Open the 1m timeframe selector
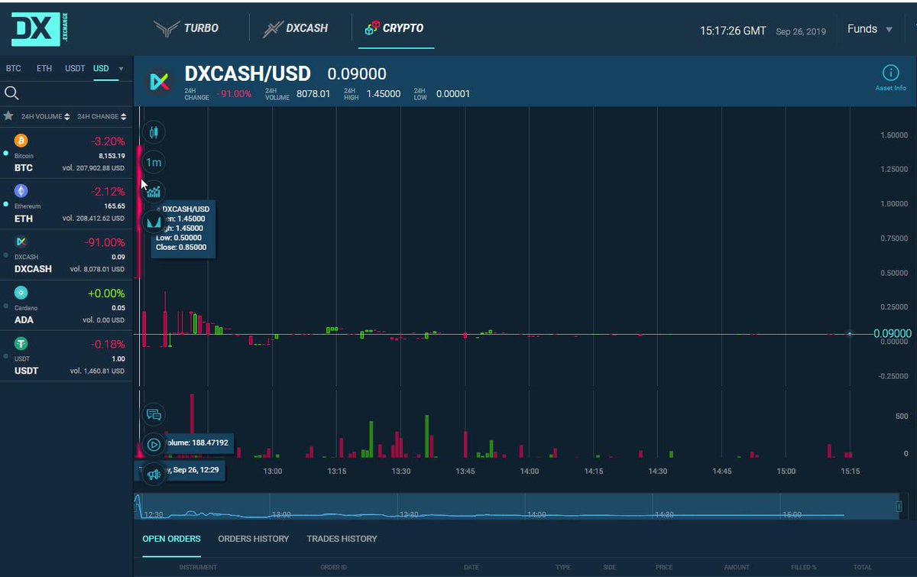The width and height of the screenshot is (917, 577). coord(153,162)
